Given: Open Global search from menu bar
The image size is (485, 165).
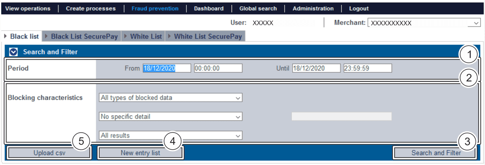Looking at the screenshot, I should [258, 8].
